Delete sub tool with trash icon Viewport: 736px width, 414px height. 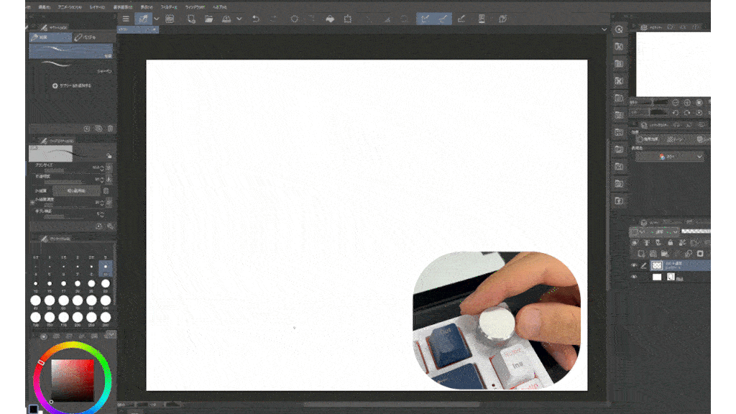tap(110, 128)
